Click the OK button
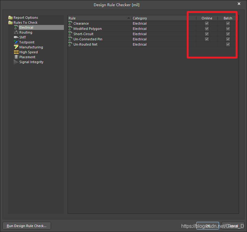247x232 pixels. coord(208,226)
